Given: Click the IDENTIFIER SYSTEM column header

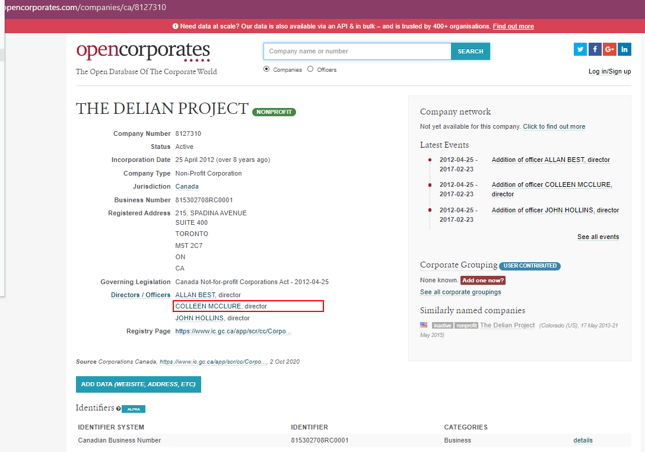Looking at the screenshot, I should tap(111, 427).
